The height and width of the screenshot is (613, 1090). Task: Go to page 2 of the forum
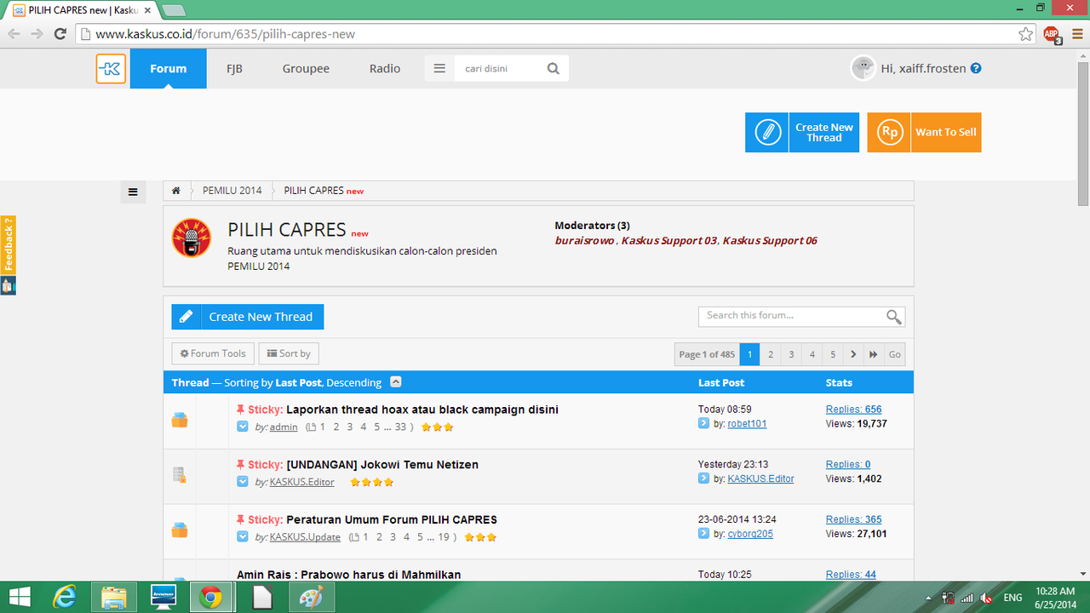771,354
